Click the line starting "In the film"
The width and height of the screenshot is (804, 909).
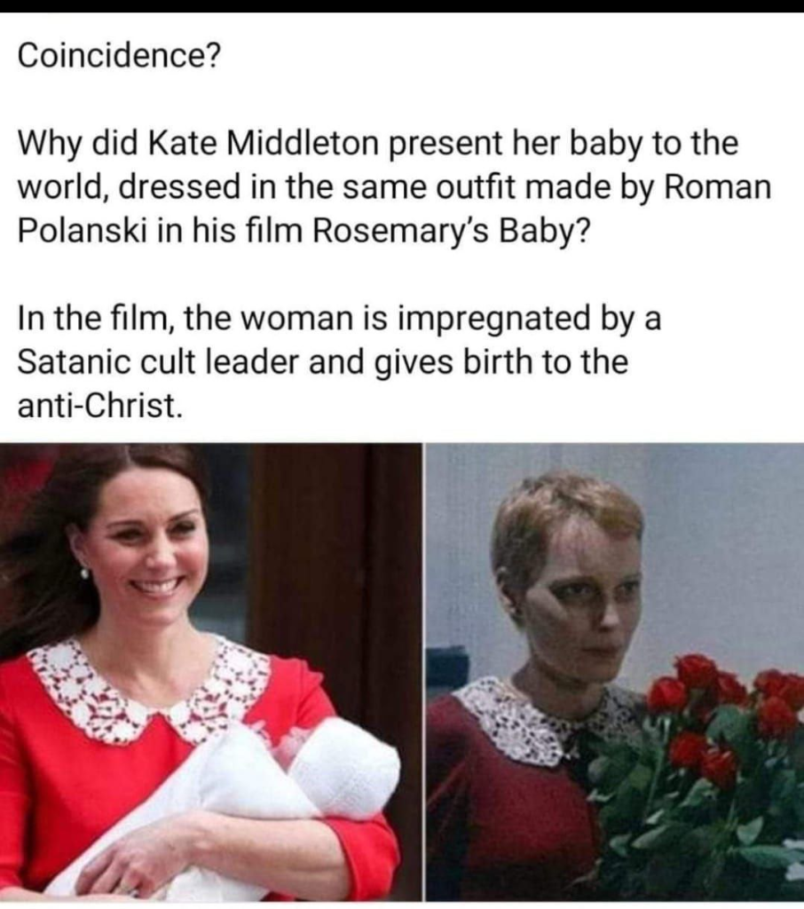[339, 319]
